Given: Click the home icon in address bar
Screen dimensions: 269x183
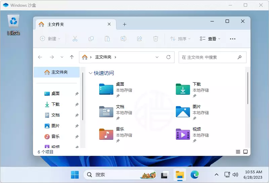Looking at the screenshot, I should click(85, 57).
